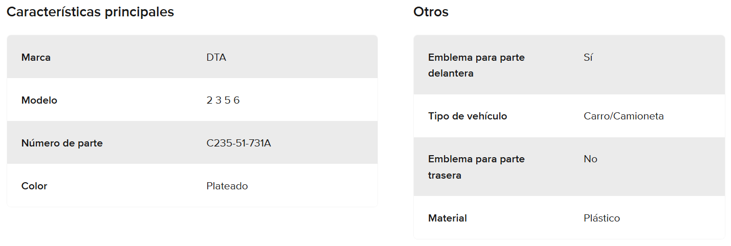Click the material value "Plástico"

(602, 218)
